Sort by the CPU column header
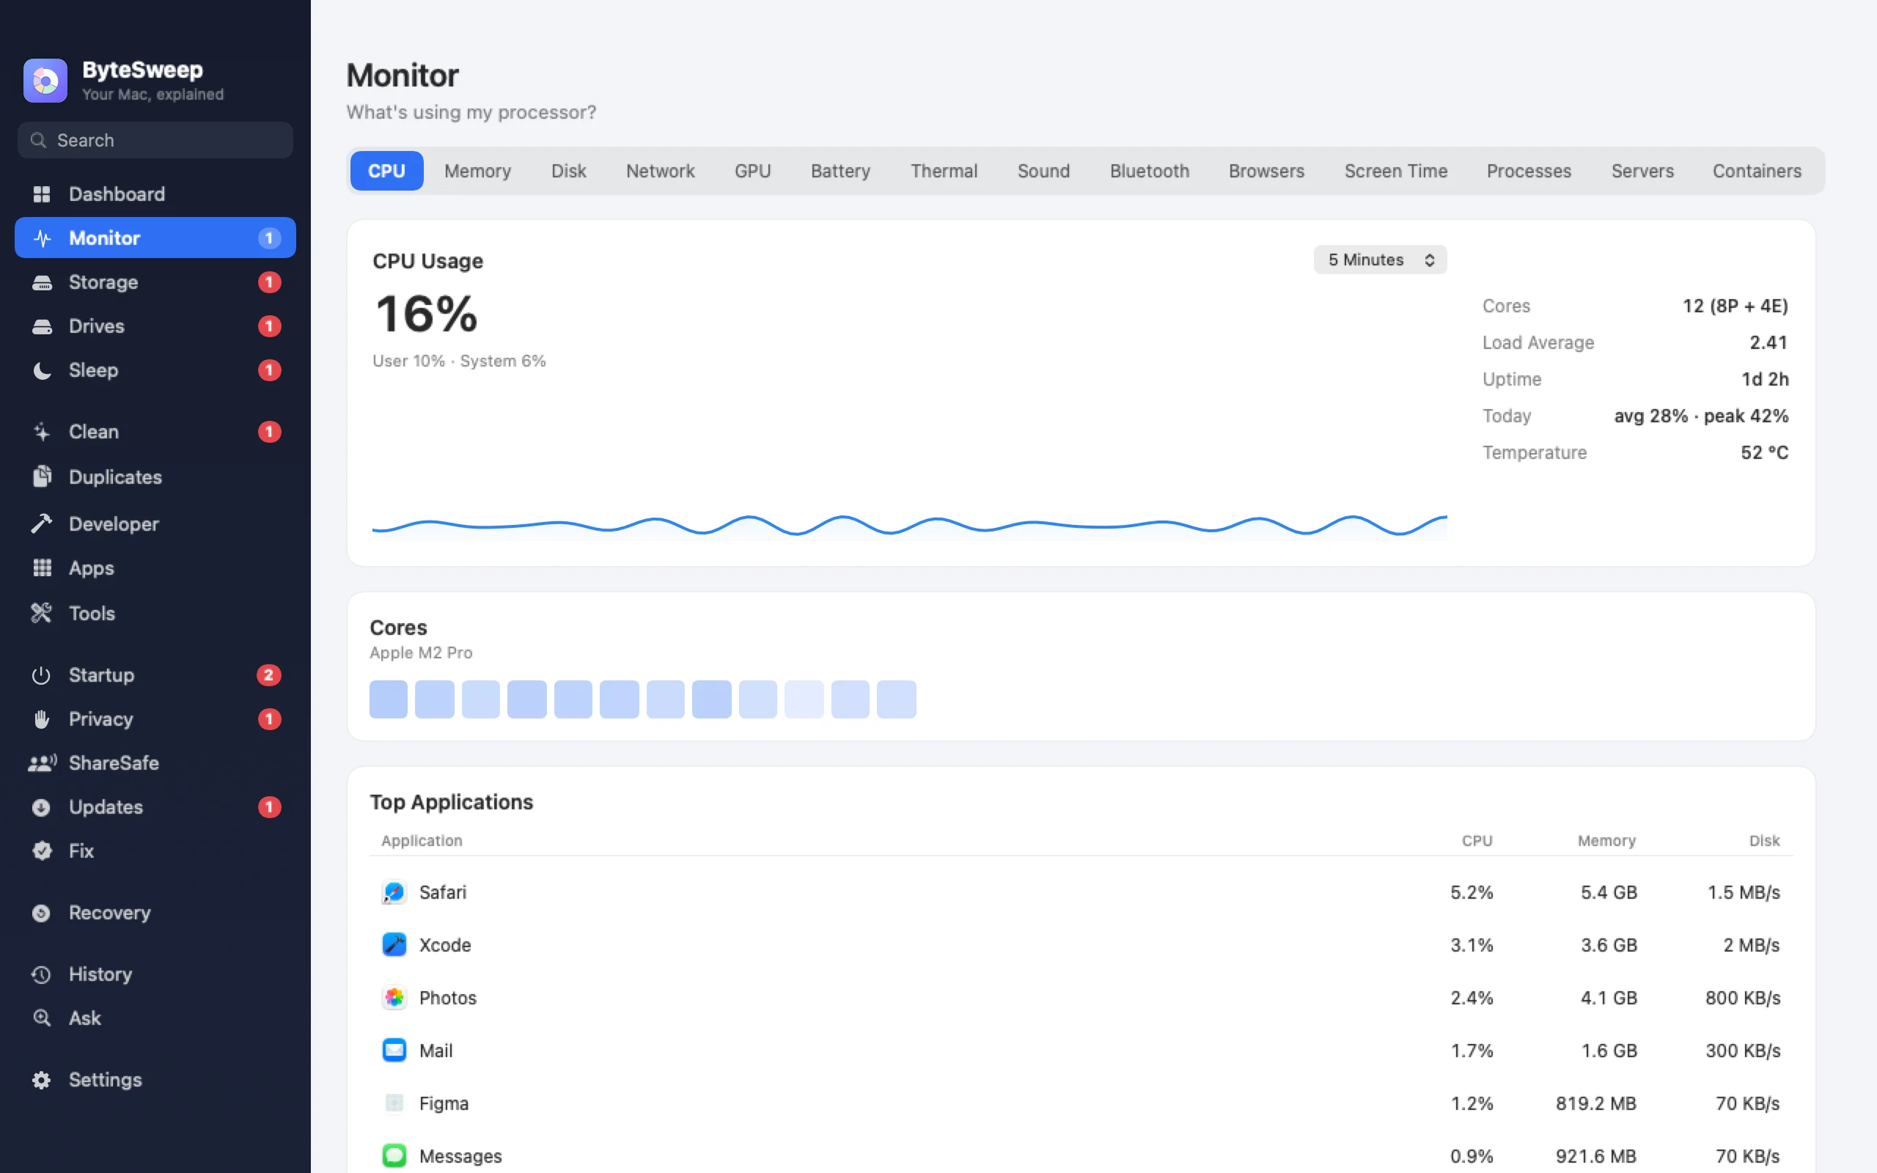Screen dimensions: 1877x1173 click(1476, 841)
